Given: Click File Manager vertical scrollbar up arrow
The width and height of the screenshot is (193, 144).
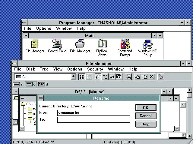Looking at the screenshot, I should (x=189, y=90).
